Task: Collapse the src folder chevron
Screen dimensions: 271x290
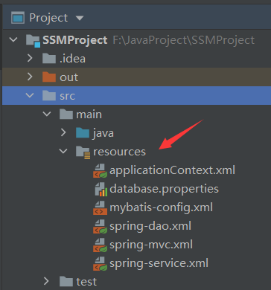Action: [x=30, y=95]
